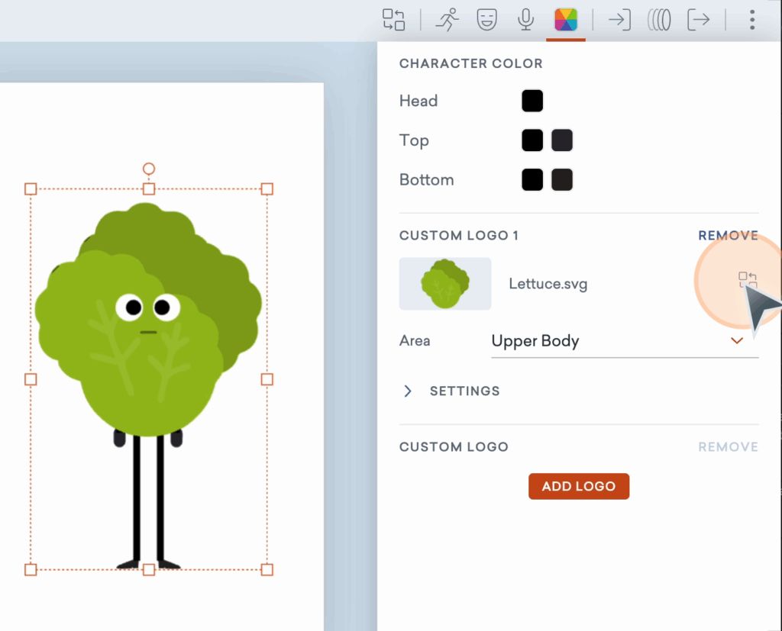Open the three-dot more options menu
Screen dimensions: 782x631
point(752,20)
